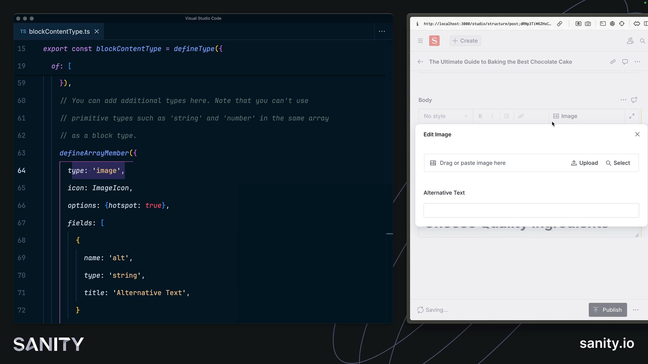This screenshot has height=364, width=648.
Task: Click the document link icon in header
Action: [x=613, y=61]
